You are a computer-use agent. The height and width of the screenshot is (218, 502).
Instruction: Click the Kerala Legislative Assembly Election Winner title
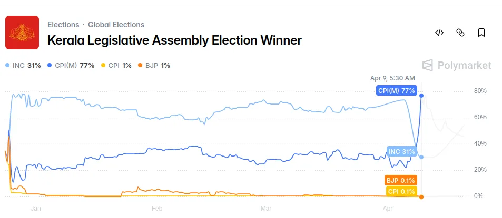click(174, 40)
